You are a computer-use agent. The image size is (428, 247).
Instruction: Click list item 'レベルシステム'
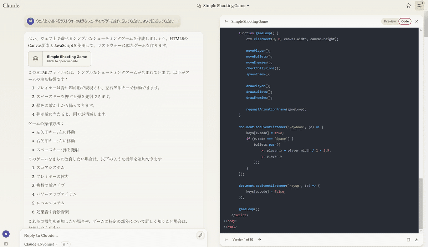50,203
